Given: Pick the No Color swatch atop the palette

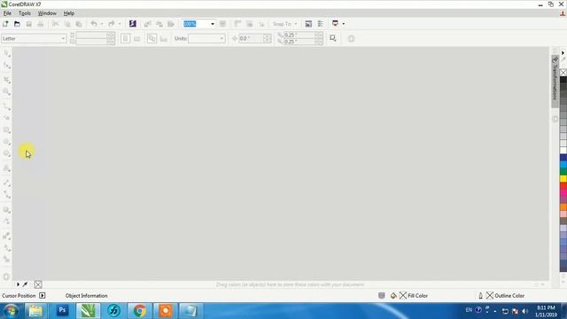Looking at the screenshot, I should point(563,73).
